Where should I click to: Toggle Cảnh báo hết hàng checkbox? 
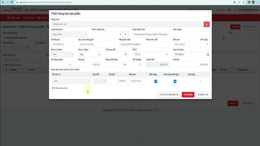175,81
